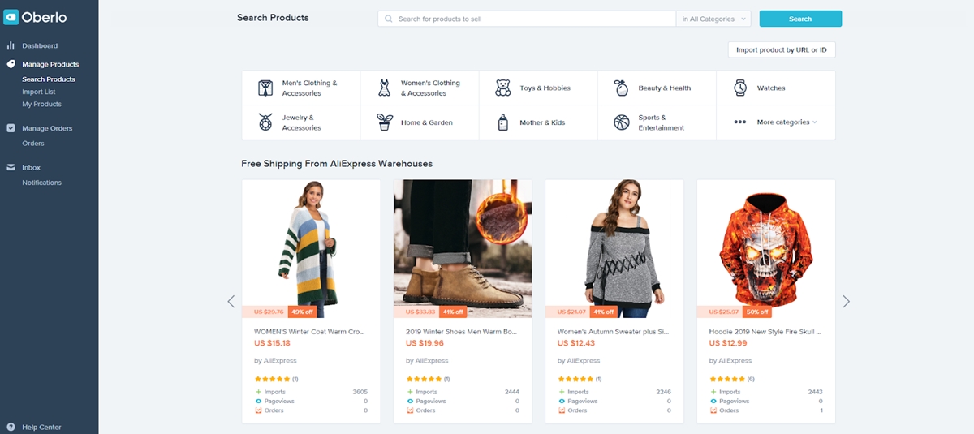This screenshot has height=434, width=974.
Task: Open Help Center link
Action: click(41, 427)
